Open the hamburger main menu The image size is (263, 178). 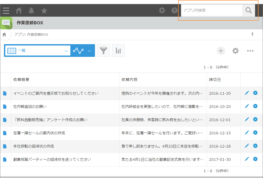pos(6,11)
